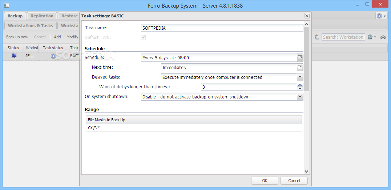Open the Next time calendar picker icon
391x190 pixels.
pyautogui.click(x=300, y=67)
